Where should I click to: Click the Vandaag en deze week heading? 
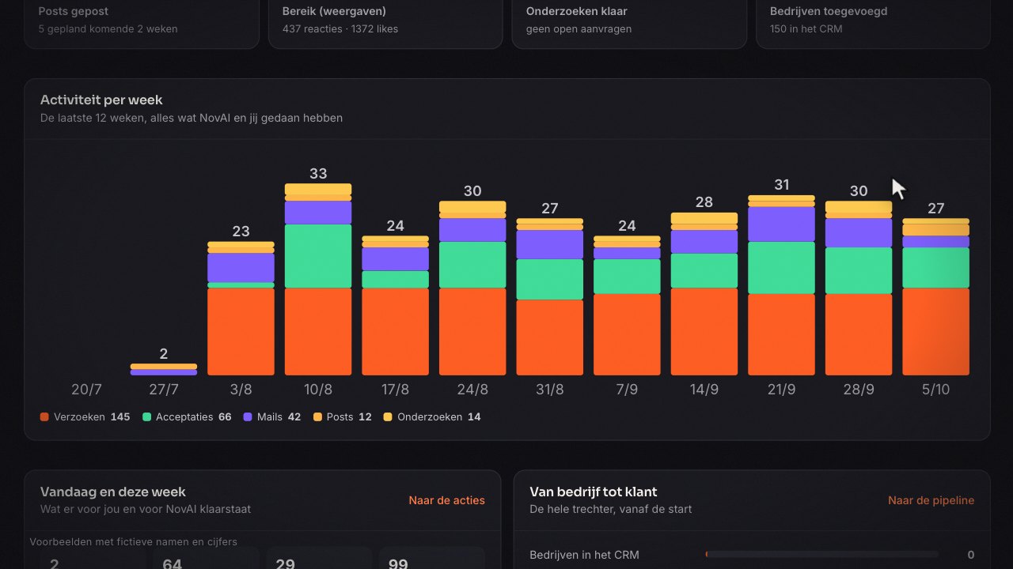113,492
